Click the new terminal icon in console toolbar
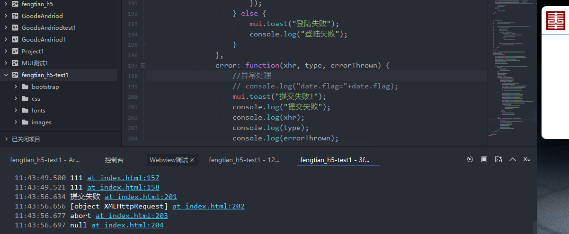The height and width of the screenshot is (234, 569). (x=498, y=160)
